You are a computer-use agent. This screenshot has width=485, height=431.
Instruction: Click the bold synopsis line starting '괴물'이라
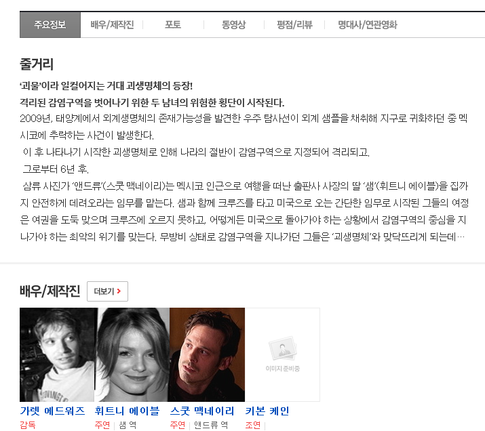coord(106,85)
